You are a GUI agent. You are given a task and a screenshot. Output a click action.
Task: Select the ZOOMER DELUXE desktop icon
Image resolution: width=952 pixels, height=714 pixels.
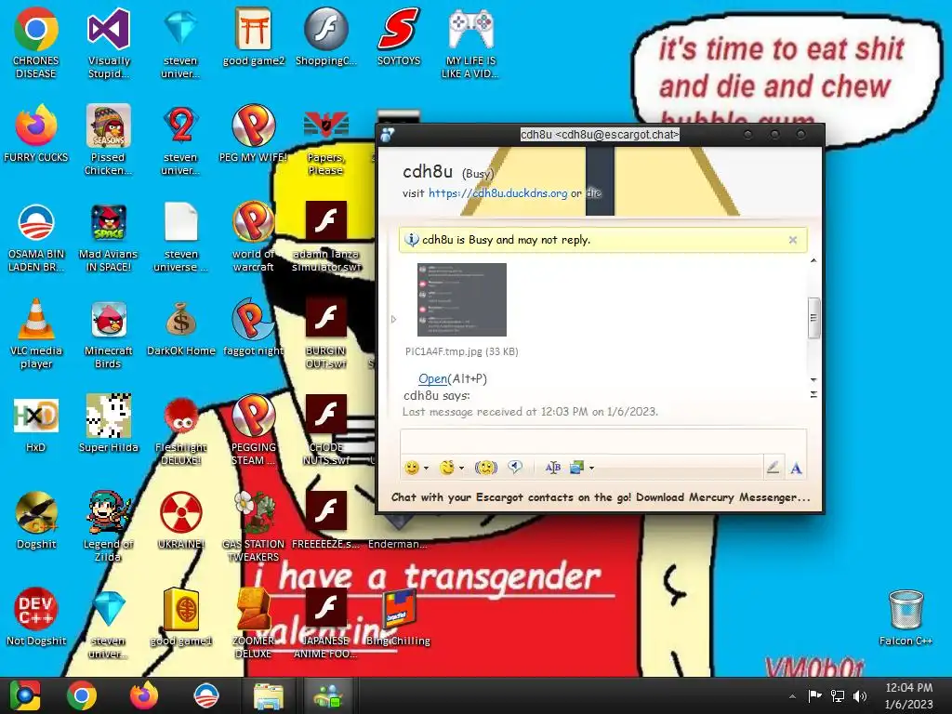click(253, 623)
